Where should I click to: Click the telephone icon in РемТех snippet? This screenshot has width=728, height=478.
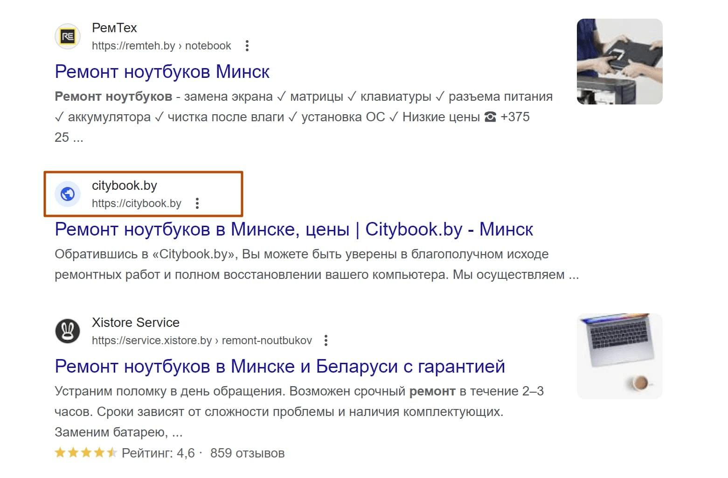(x=490, y=117)
